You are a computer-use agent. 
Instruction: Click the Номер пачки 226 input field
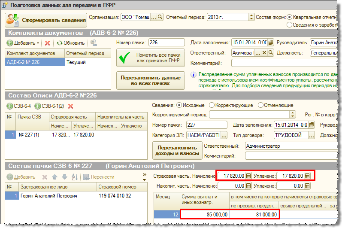[166, 43]
